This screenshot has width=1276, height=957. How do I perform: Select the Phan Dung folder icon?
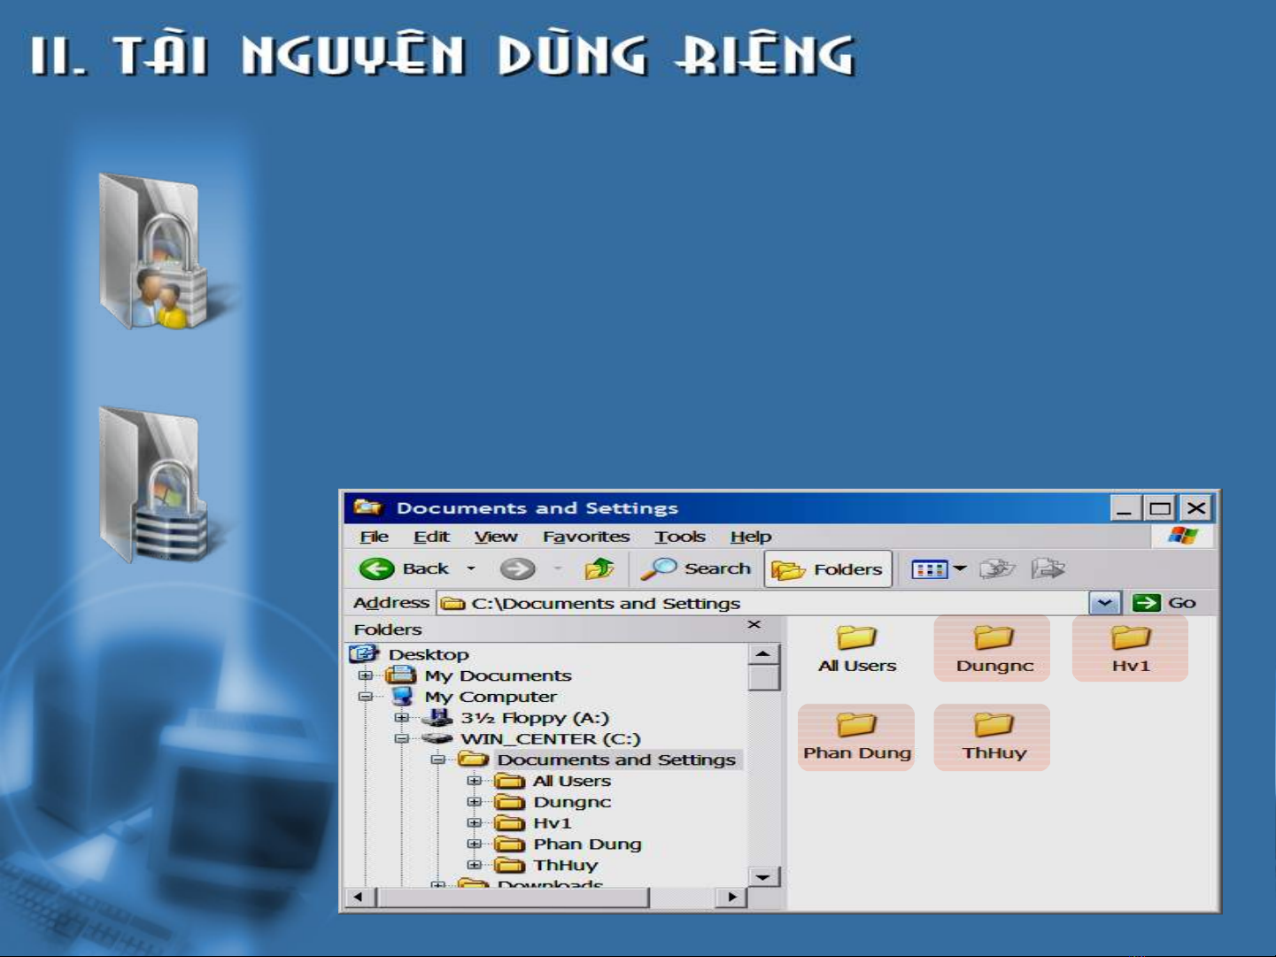(855, 725)
